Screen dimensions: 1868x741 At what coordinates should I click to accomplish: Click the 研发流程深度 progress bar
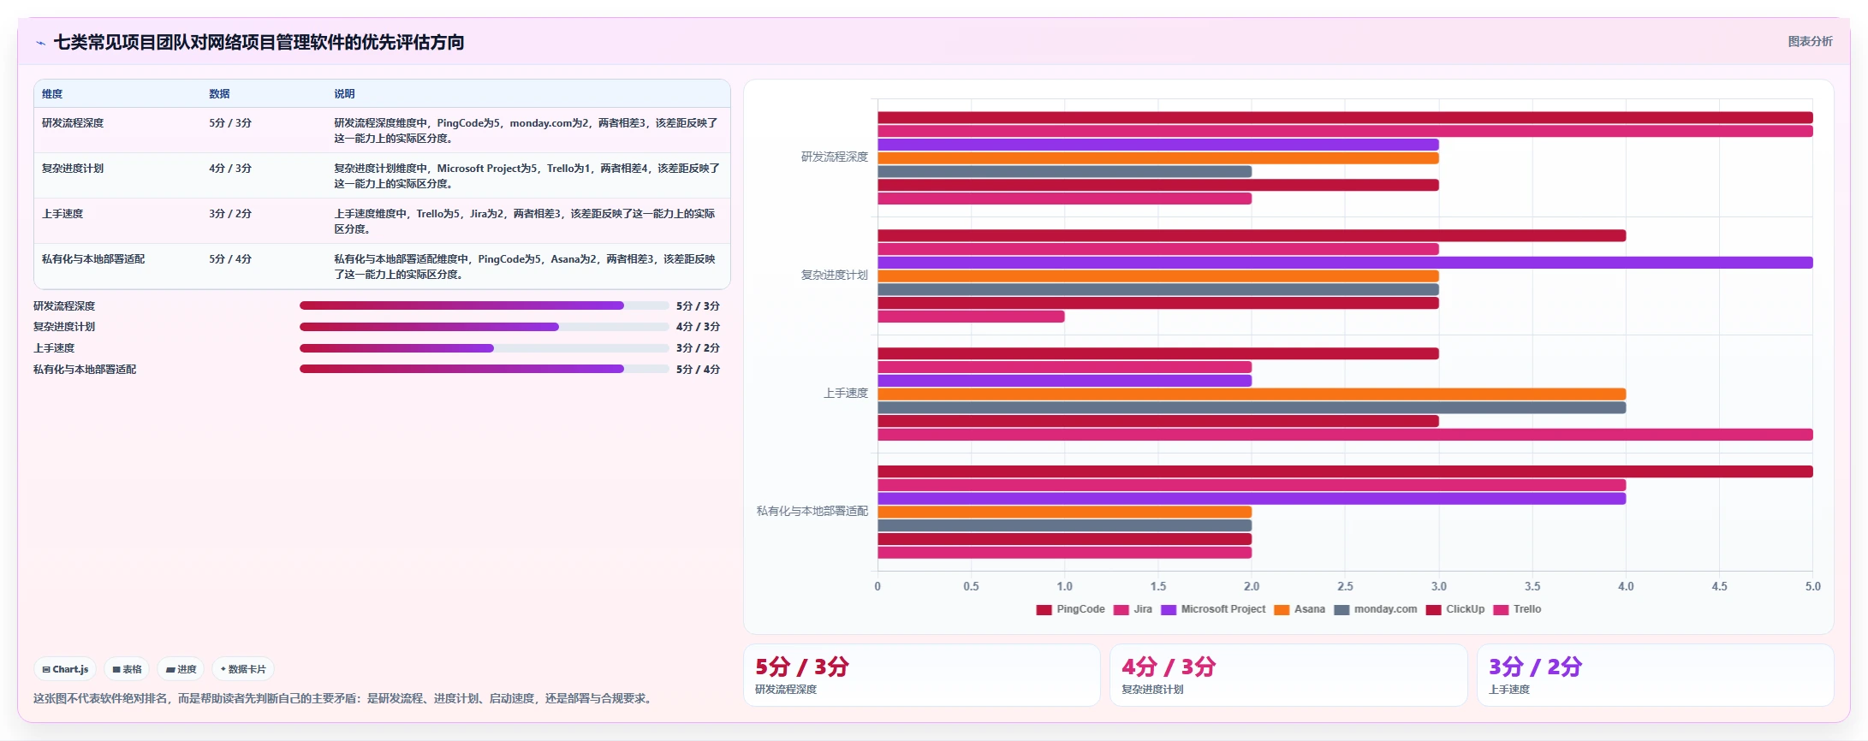pyautogui.click(x=485, y=305)
